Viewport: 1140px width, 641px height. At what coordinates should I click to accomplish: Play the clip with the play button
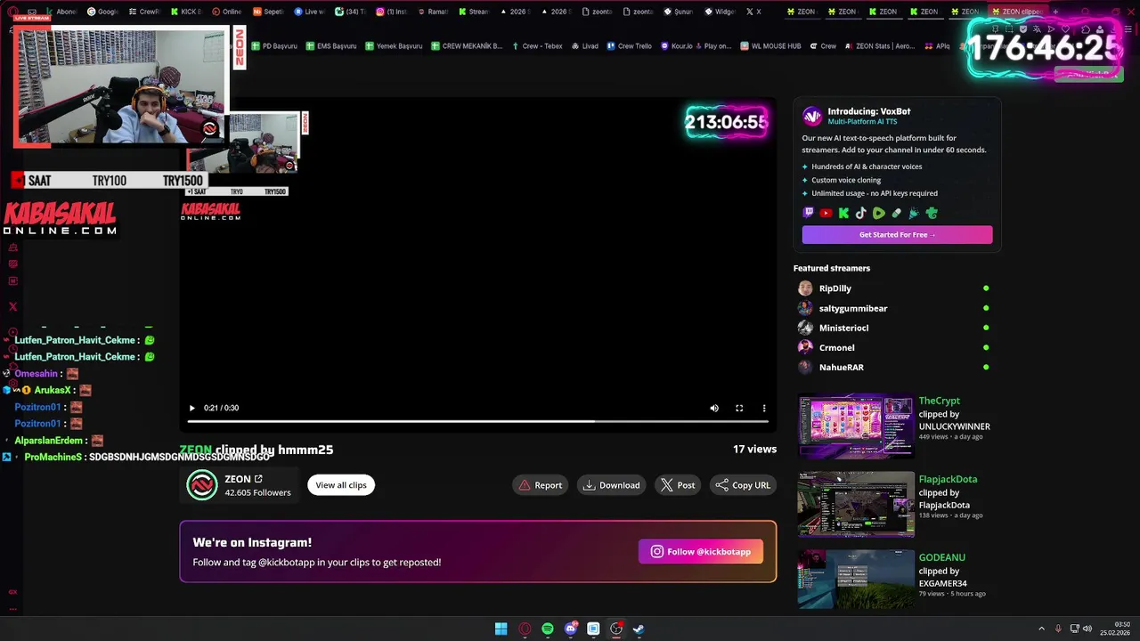(x=191, y=408)
